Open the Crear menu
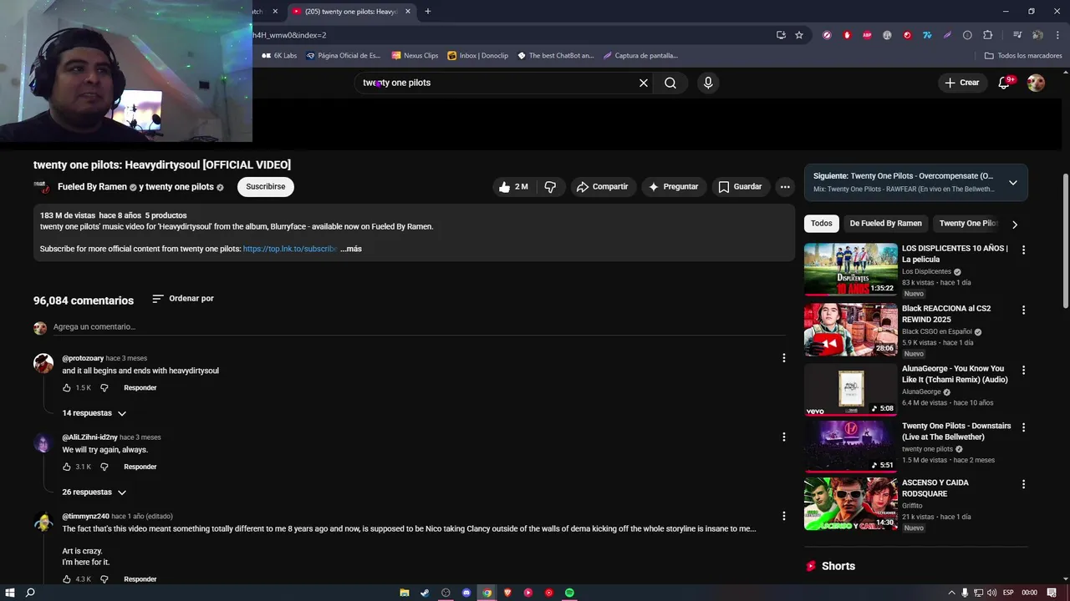 (962, 83)
